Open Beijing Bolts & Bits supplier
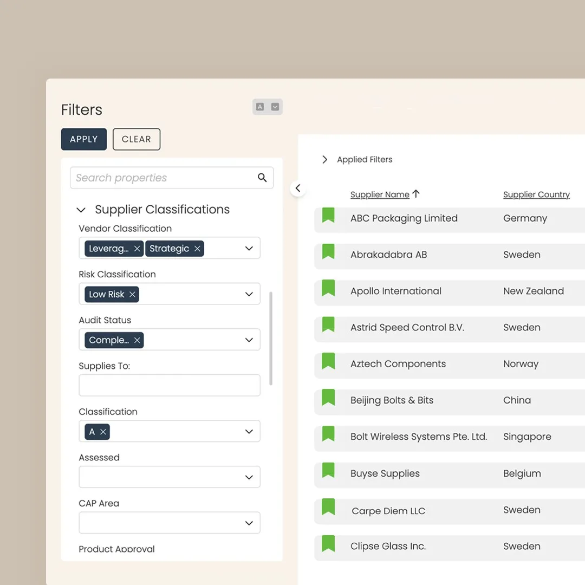This screenshot has height=585, width=585. click(392, 400)
